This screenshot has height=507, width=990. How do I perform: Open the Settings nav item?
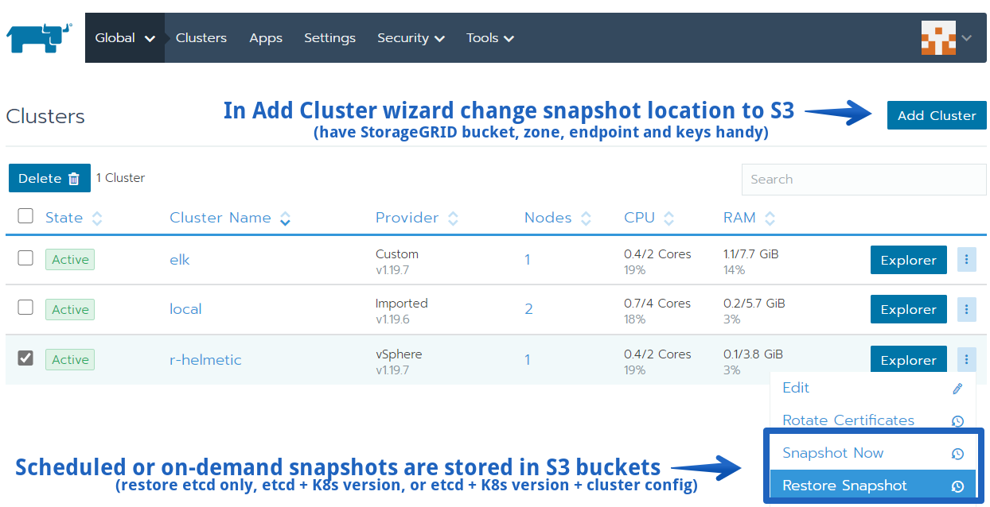(329, 37)
